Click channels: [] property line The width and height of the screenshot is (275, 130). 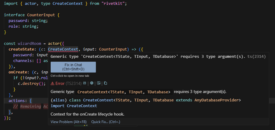coord(30,61)
